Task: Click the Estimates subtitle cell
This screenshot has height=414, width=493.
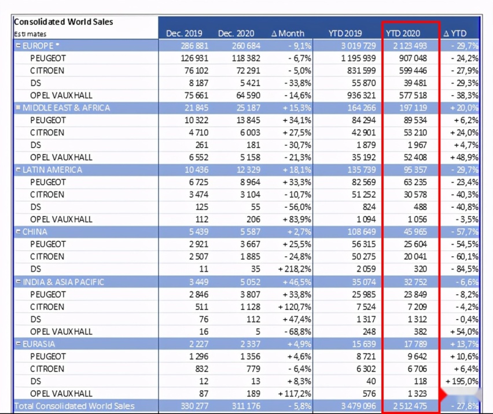Action: pyautogui.click(x=30, y=34)
